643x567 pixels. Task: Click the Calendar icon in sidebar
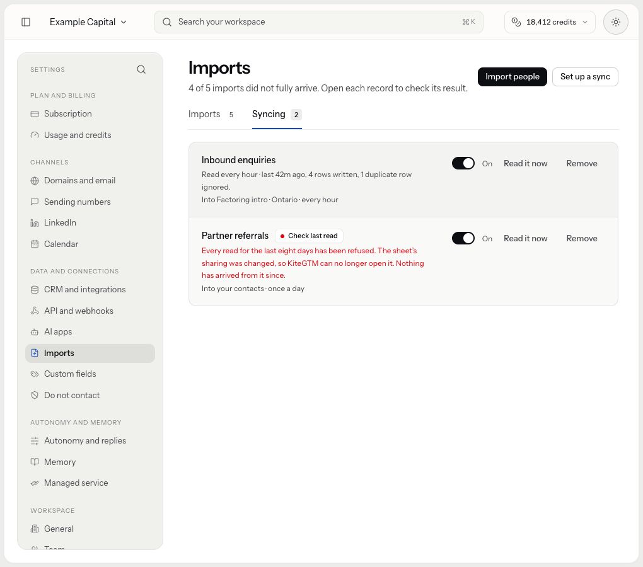click(35, 244)
